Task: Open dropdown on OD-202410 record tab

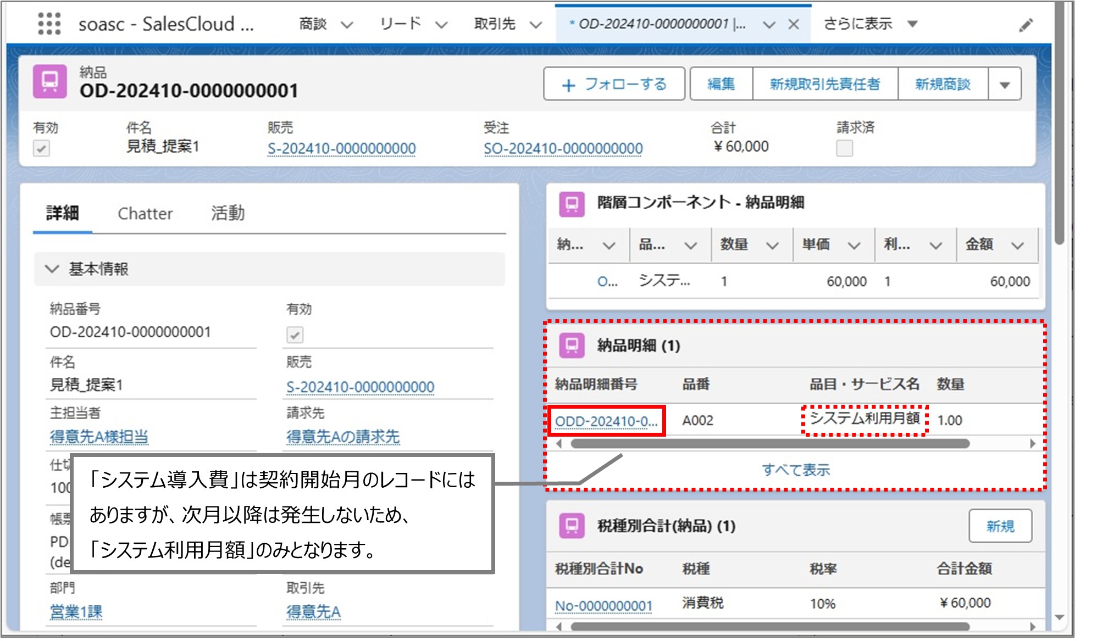Action: pos(769,25)
